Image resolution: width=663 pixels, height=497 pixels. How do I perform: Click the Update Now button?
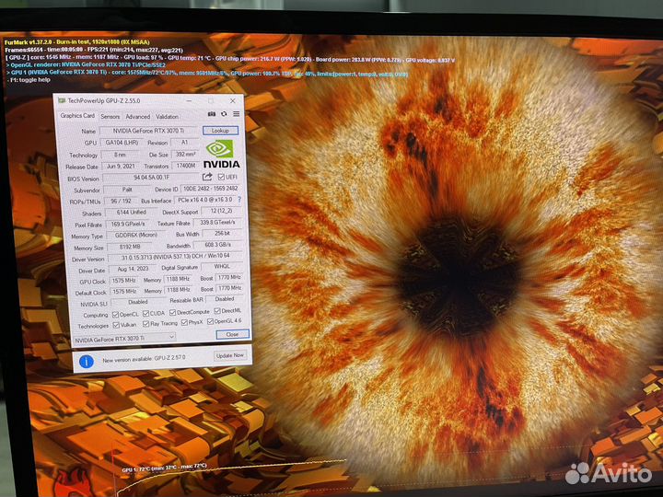[x=230, y=356]
